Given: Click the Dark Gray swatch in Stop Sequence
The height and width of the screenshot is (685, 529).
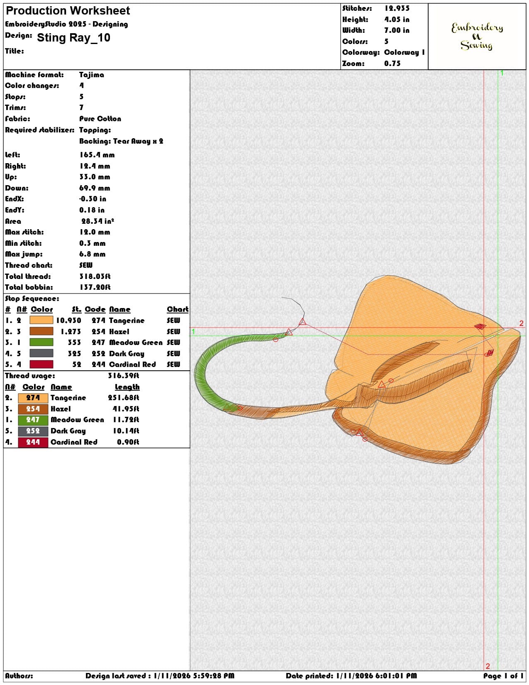Looking at the screenshot, I should [x=41, y=353].
